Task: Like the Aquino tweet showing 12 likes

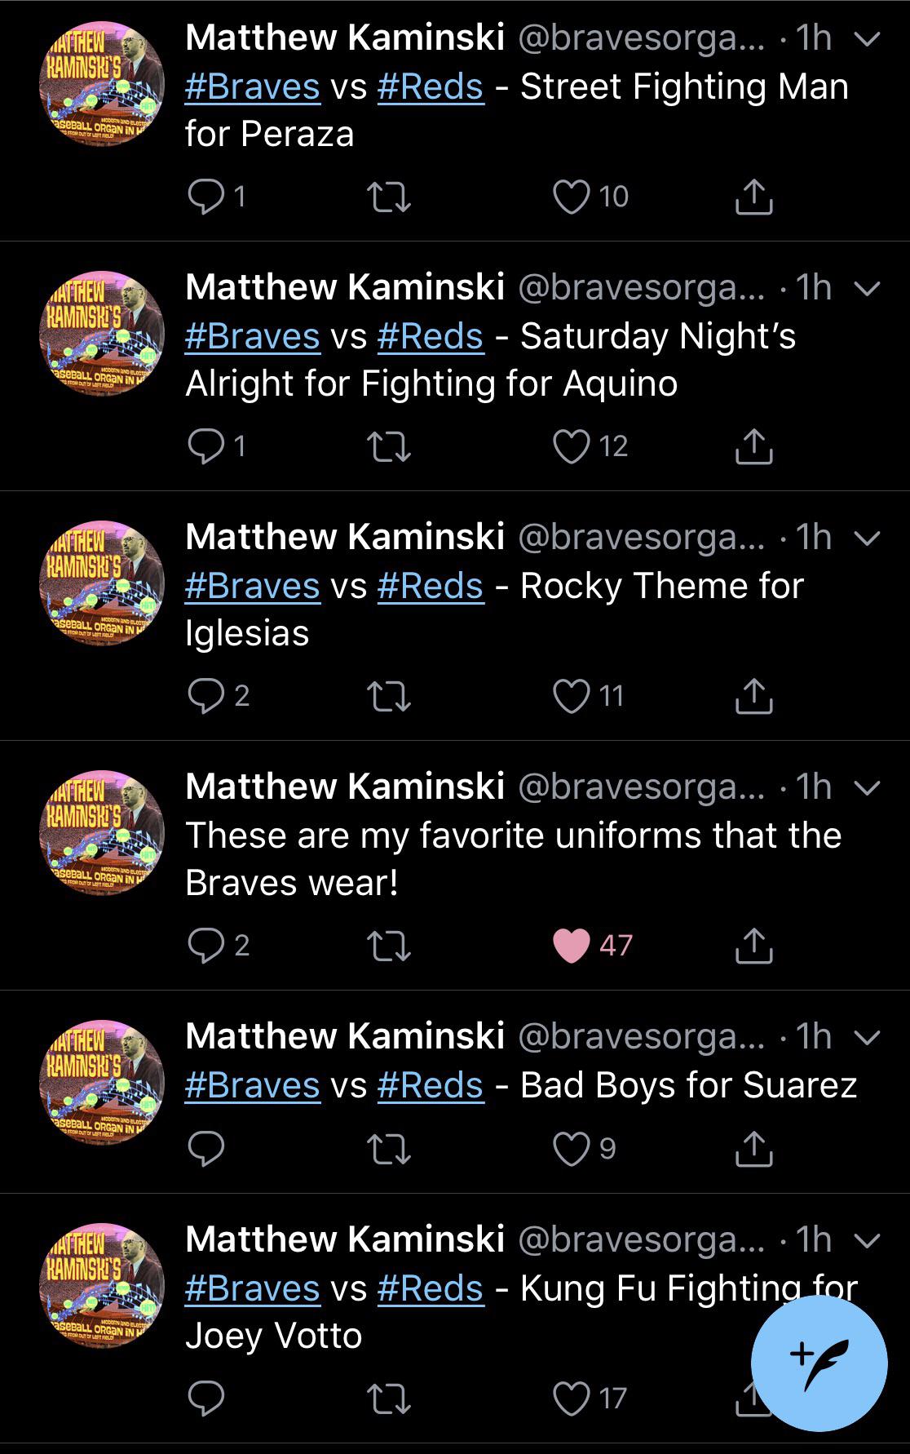Action: 573,445
